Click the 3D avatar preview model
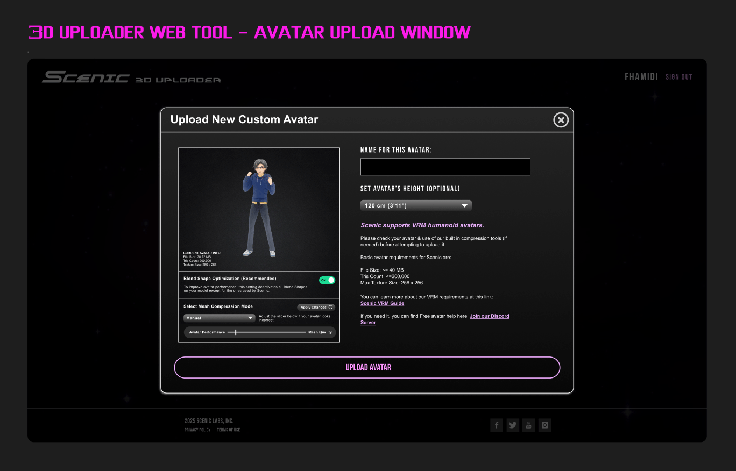 (x=259, y=207)
